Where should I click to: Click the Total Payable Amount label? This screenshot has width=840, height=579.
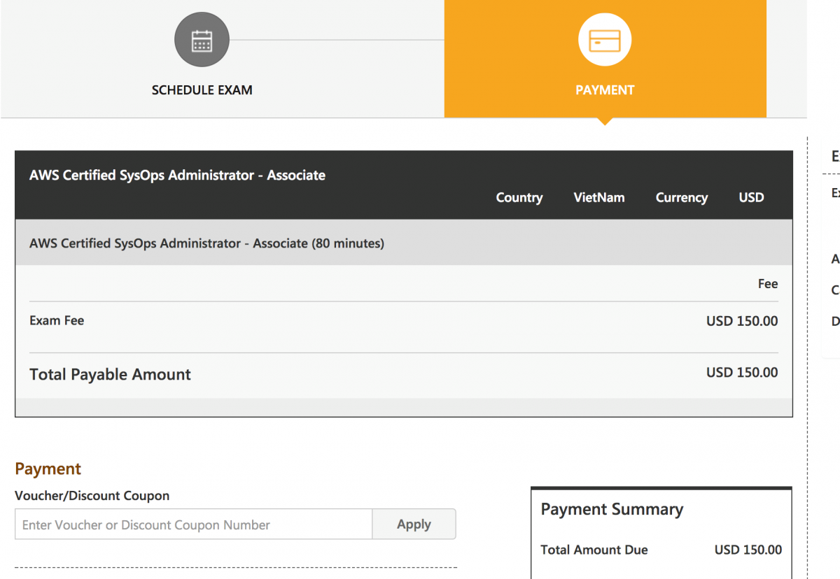coord(110,374)
